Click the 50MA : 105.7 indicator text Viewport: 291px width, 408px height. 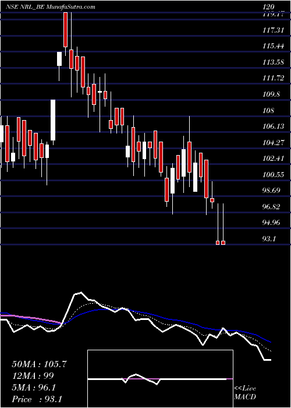pyautogui.click(x=39, y=364)
